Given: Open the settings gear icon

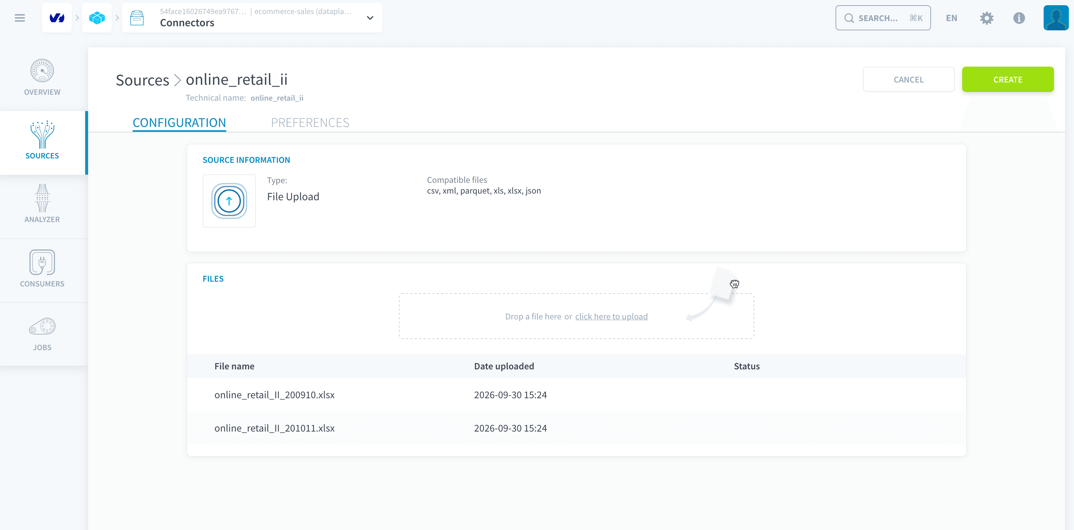Looking at the screenshot, I should tap(987, 18).
